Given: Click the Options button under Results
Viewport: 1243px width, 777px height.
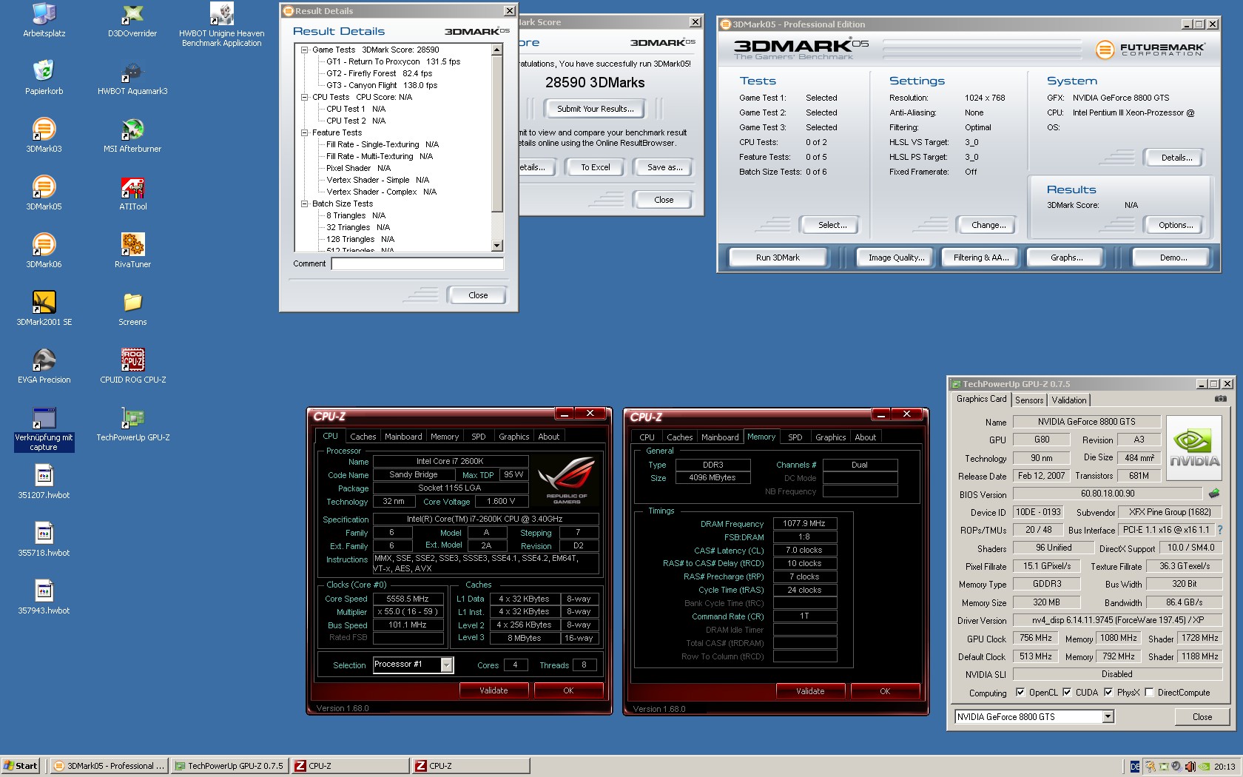Looking at the screenshot, I should click(x=1176, y=225).
